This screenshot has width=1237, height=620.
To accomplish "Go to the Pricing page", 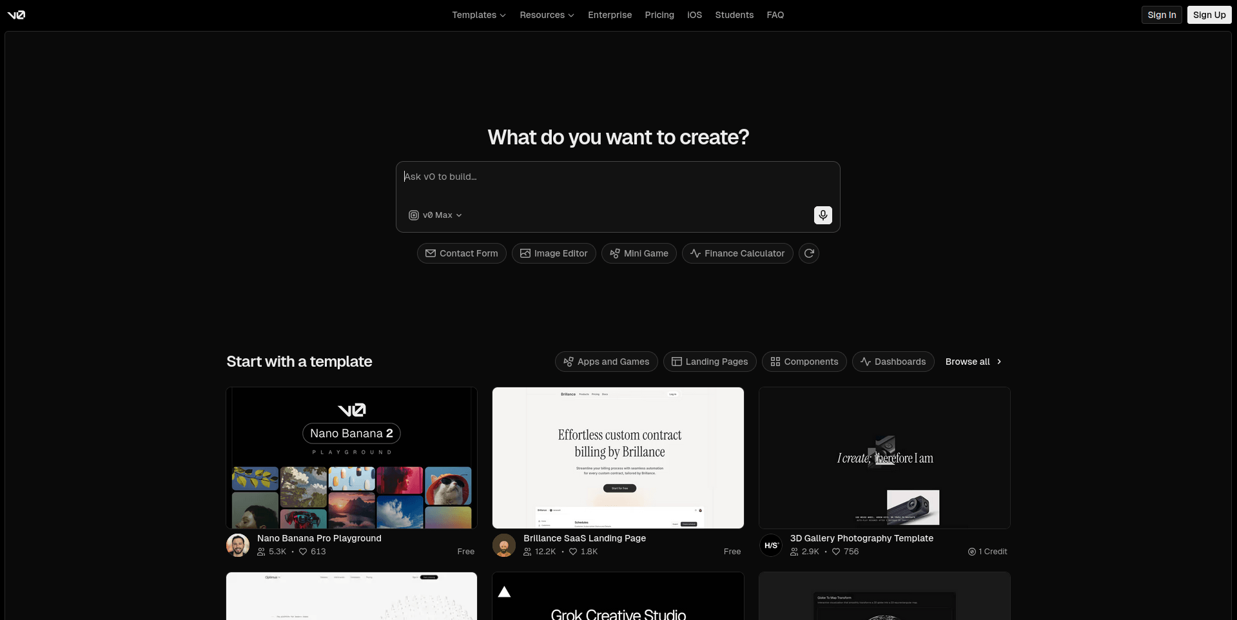I will tap(659, 15).
